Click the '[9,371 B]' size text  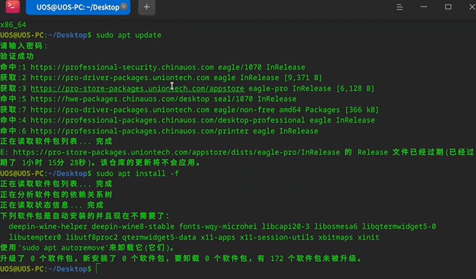[x=303, y=78]
